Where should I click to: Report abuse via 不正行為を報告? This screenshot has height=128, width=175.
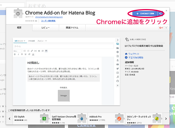[x=136, y=58]
